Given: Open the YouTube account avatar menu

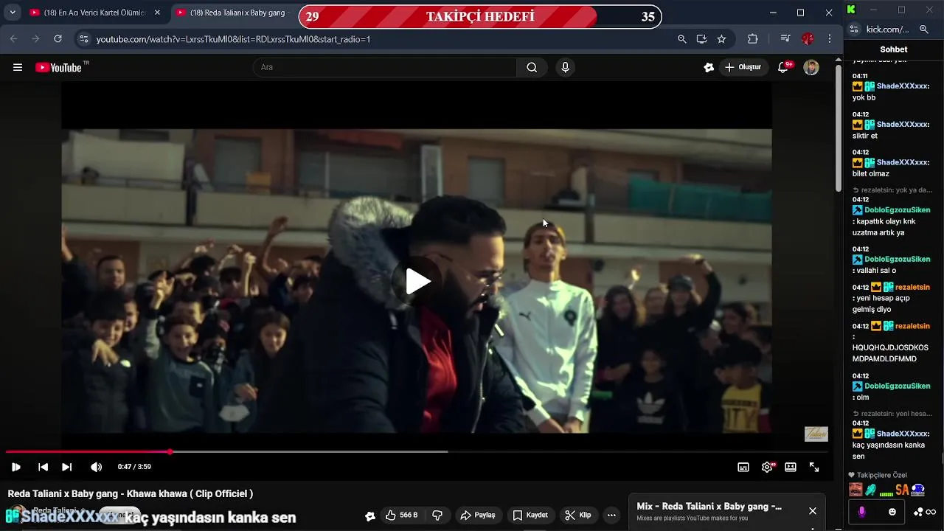Looking at the screenshot, I should 811,67.
